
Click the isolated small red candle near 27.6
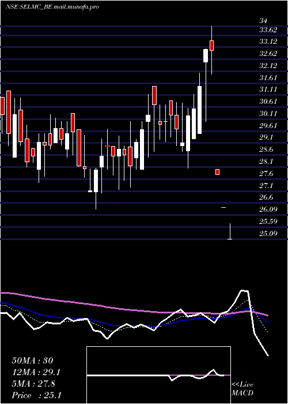(x=218, y=172)
